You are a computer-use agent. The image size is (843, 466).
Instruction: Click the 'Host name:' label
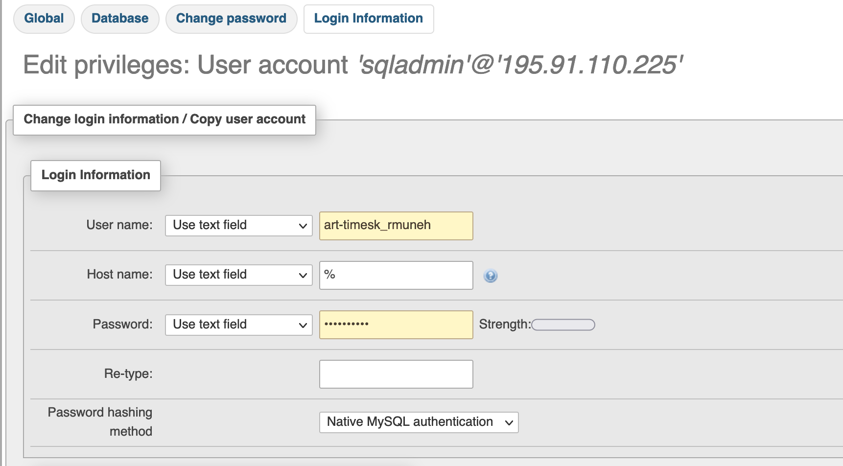tap(119, 275)
